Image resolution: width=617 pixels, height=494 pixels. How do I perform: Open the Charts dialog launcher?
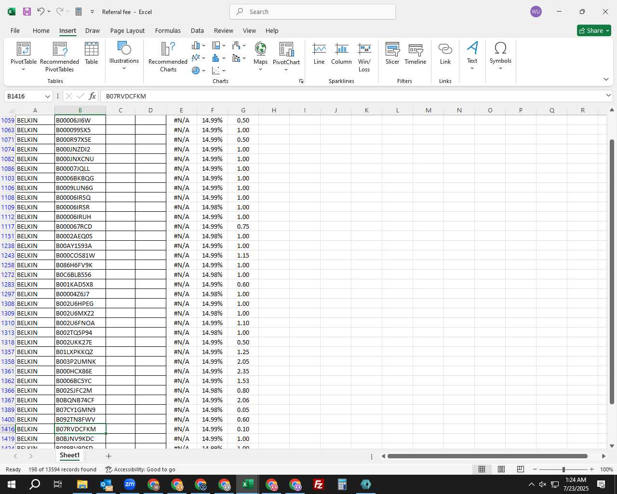[x=301, y=81]
